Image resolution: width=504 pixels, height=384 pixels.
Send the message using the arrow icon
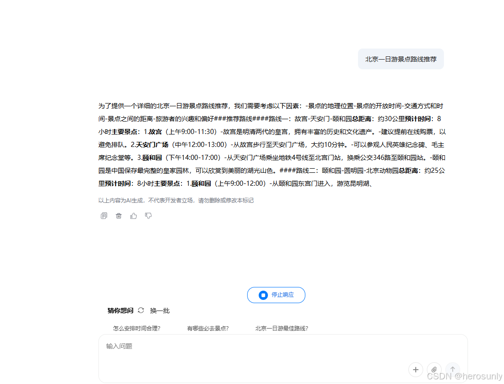click(452, 370)
